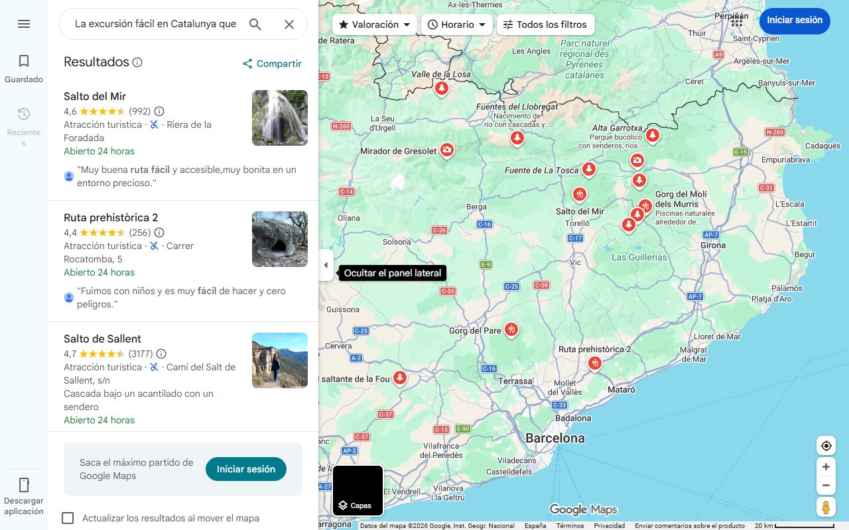Screen dimensions: 849x530
Task: Click the compass location icon on the map
Action: (826, 445)
